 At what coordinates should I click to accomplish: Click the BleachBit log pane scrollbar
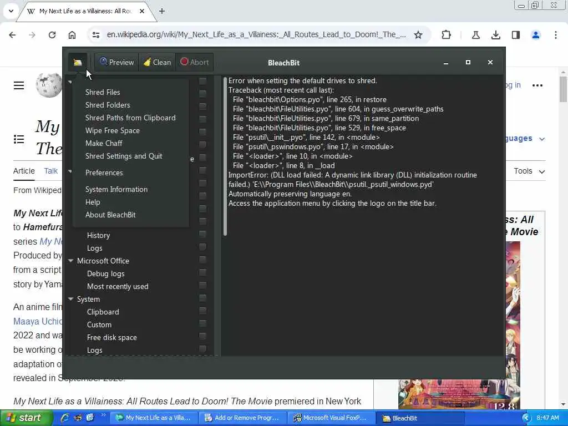(225, 156)
